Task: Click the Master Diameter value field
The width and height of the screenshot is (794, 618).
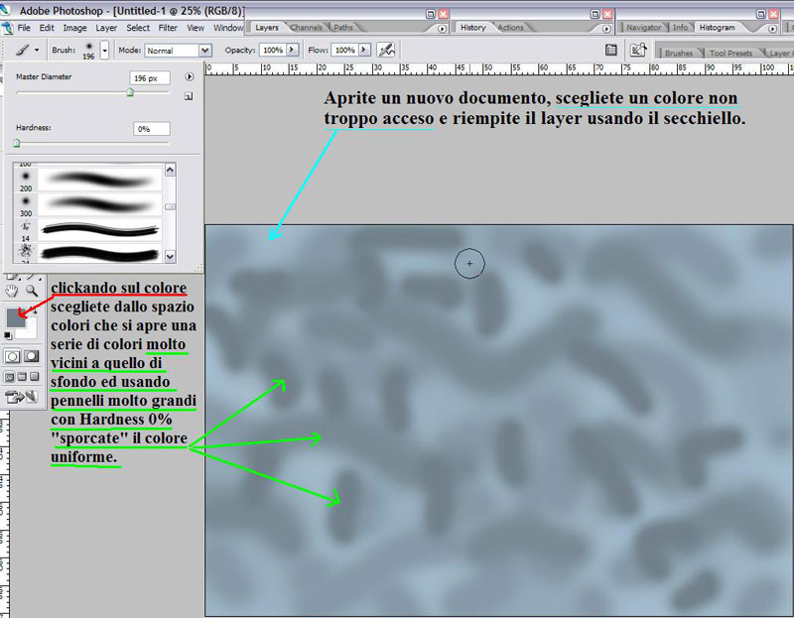Action: point(150,78)
